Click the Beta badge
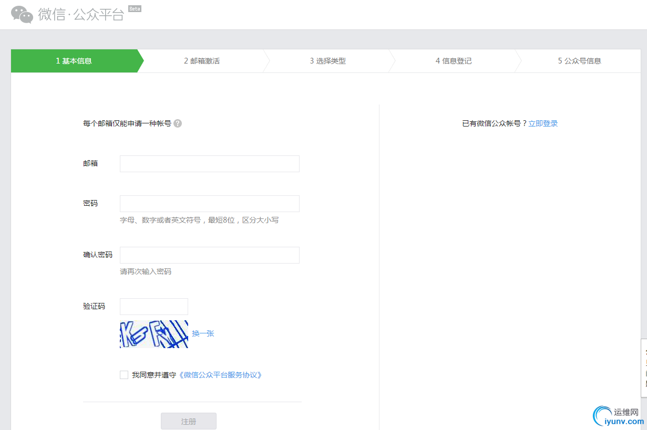This screenshot has width=647, height=430. point(135,9)
